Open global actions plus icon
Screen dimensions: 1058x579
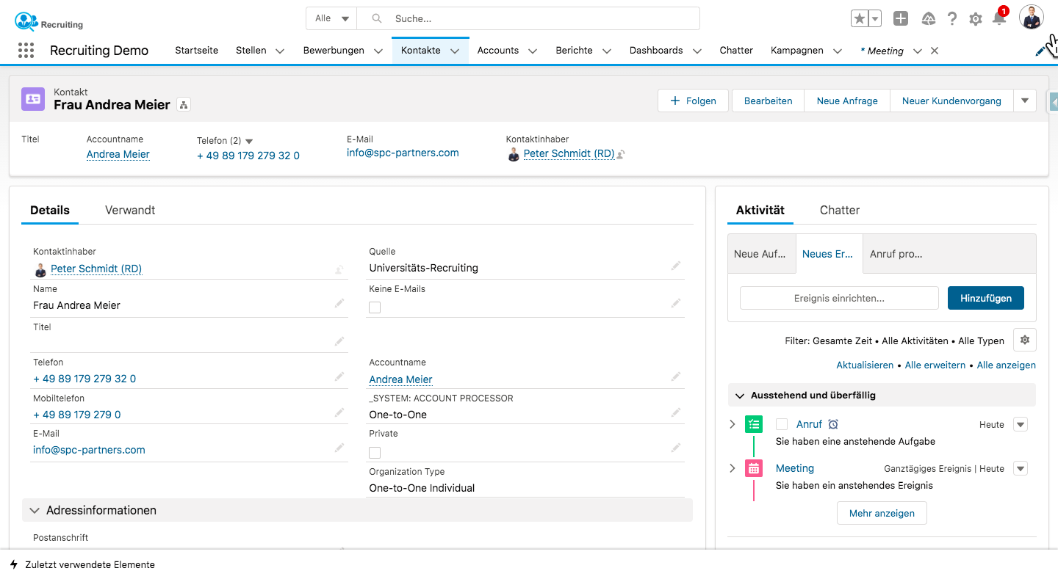click(901, 19)
